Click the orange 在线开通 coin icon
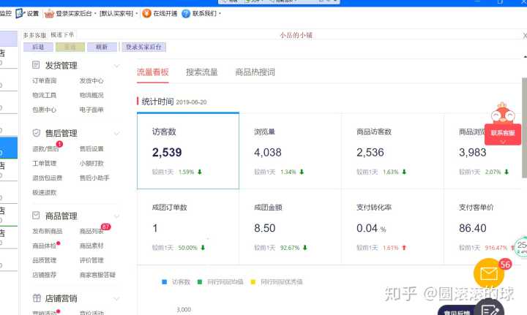The height and width of the screenshot is (315, 527). pyautogui.click(x=147, y=13)
